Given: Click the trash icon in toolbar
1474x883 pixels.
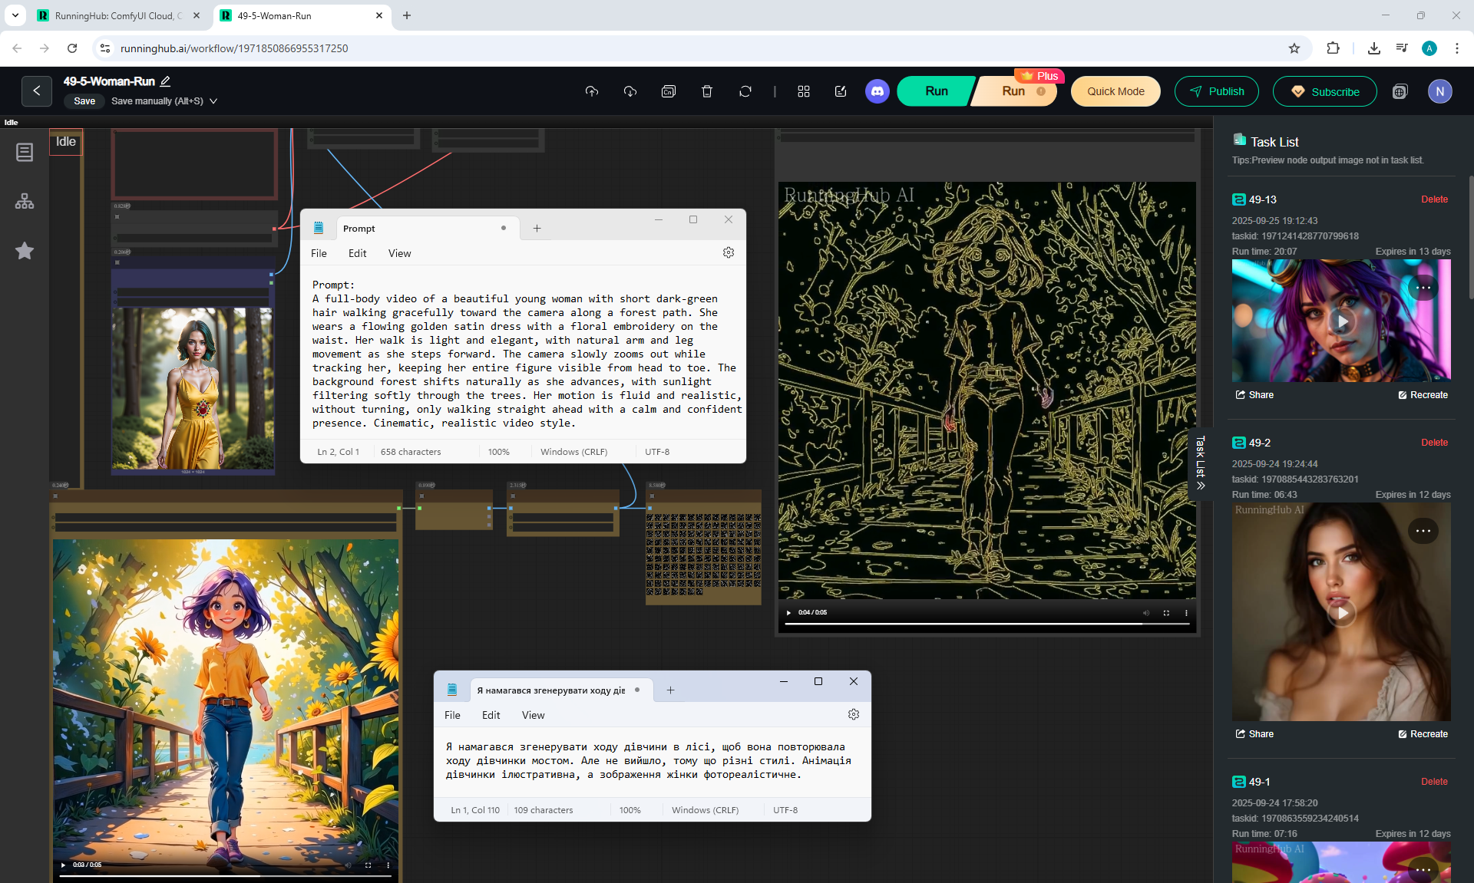Looking at the screenshot, I should click(707, 91).
